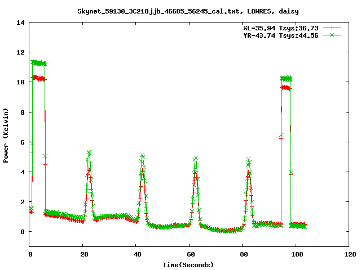The image size is (361, 270).
Task: Select the XL-35.94 Tsys:36.73 legend entry
Action: pos(281,28)
